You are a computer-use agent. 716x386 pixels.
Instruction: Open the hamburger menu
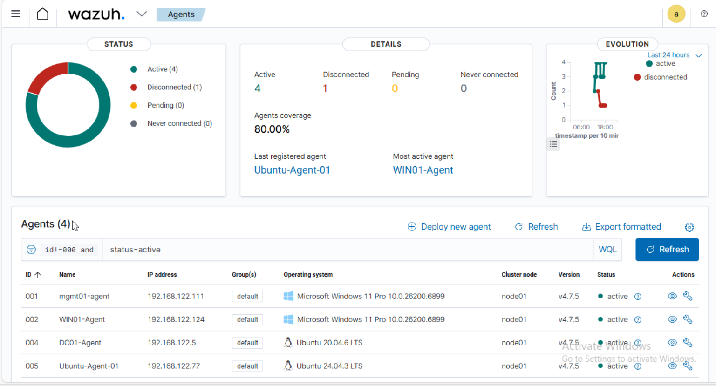15,14
